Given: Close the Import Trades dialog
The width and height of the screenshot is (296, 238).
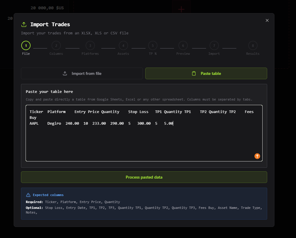Looking at the screenshot, I should pyautogui.click(x=267, y=20).
